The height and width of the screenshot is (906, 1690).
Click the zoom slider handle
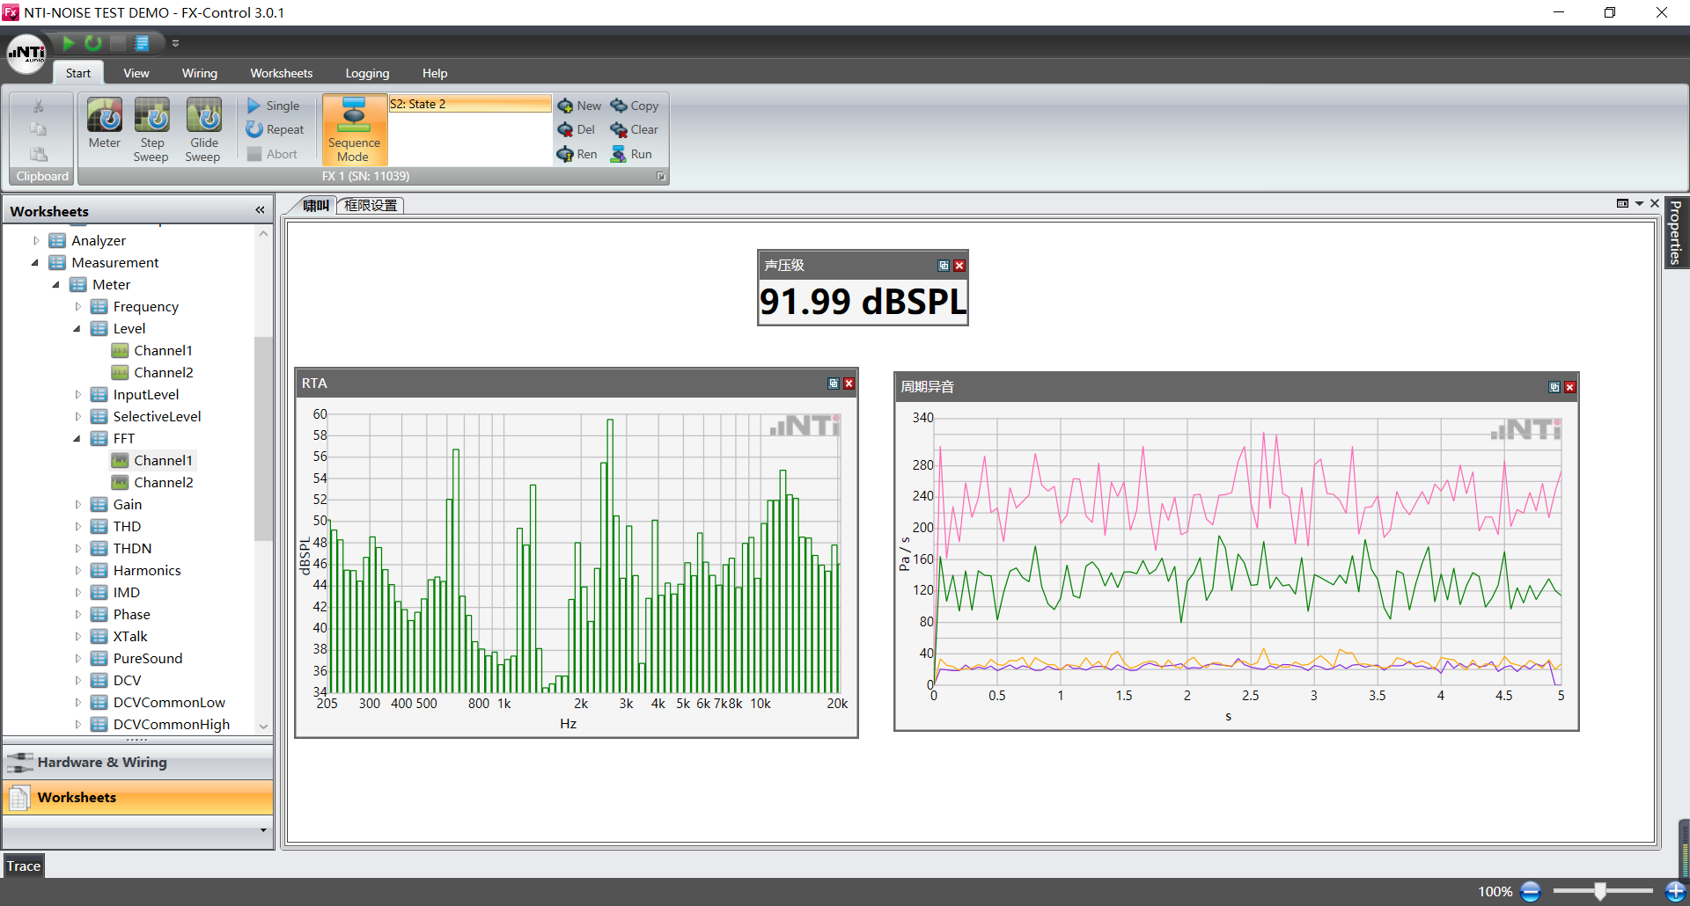1600,891
